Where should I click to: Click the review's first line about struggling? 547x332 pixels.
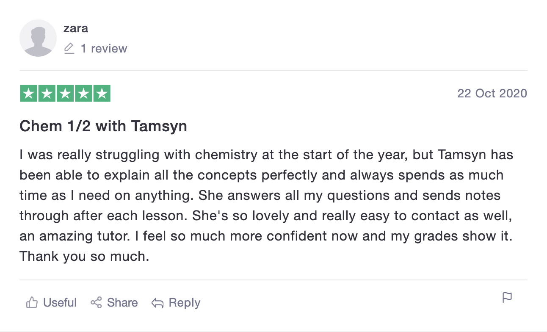pyautogui.click(x=266, y=155)
